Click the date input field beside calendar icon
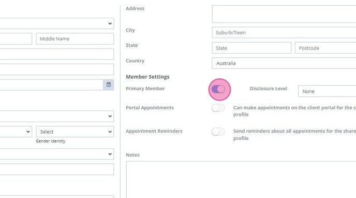Viewport: 356px width, 198px height. pyautogui.click(x=51, y=85)
